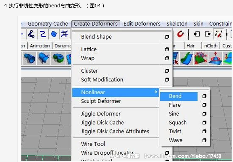Click the blue curve snap icon
Screen dimensions: 233x162
point(42,34)
